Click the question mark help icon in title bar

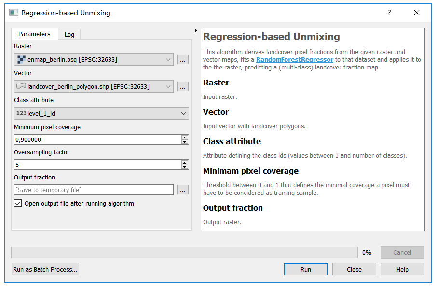389,13
